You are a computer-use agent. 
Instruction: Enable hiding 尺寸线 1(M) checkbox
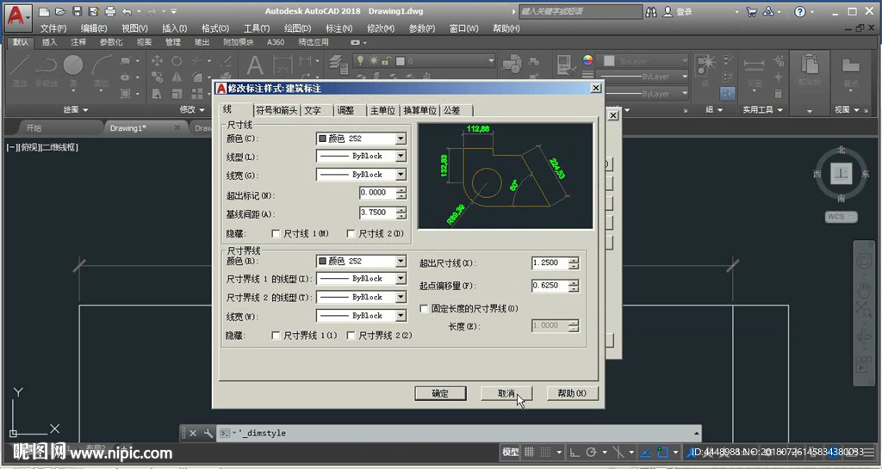coord(276,233)
